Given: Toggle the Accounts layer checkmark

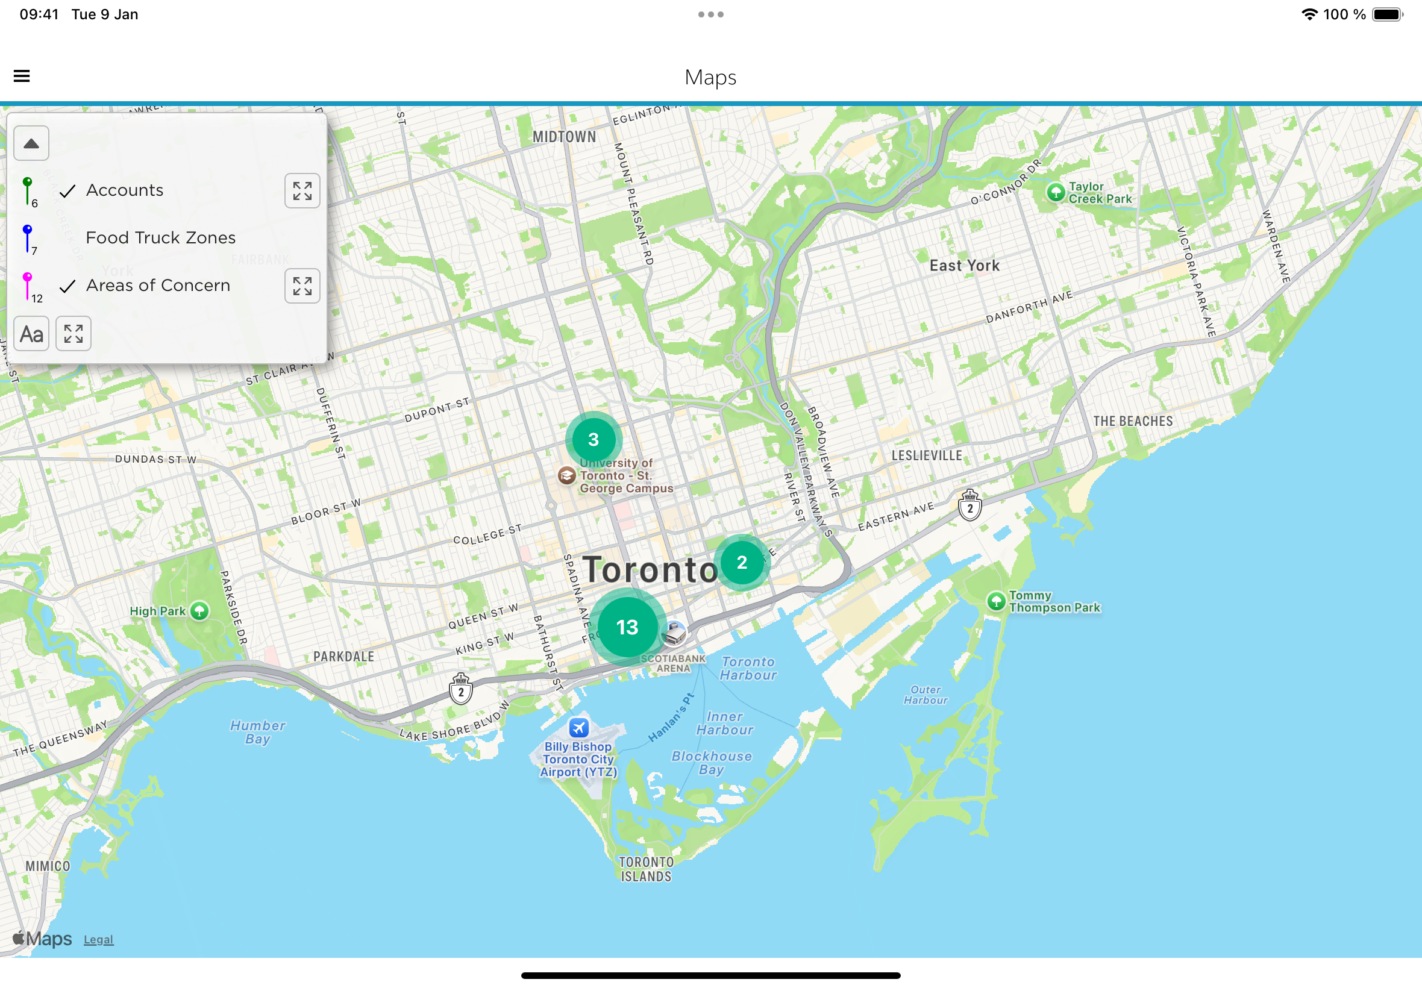Looking at the screenshot, I should click(67, 190).
